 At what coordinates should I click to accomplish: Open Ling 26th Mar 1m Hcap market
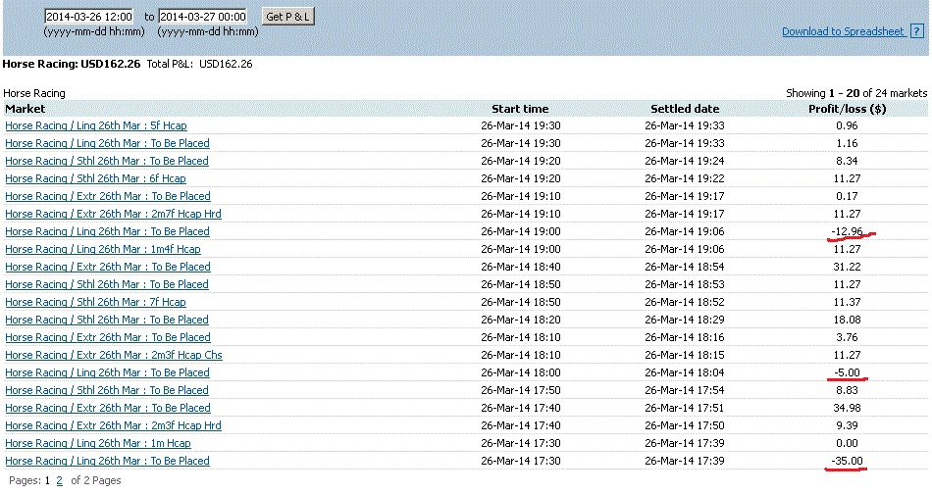pyautogui.click(x=98, y=443)
